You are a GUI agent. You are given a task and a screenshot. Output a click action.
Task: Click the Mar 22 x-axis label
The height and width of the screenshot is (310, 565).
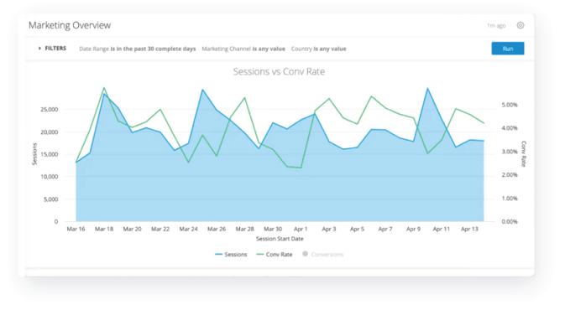(160, 229)
